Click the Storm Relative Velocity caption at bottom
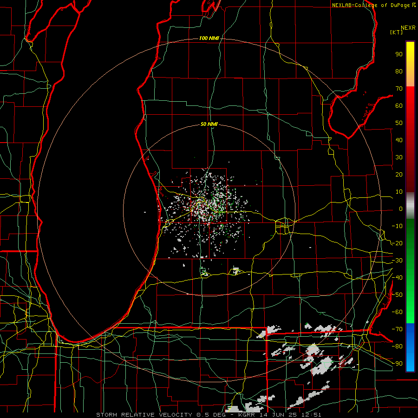 coord(209,415)
